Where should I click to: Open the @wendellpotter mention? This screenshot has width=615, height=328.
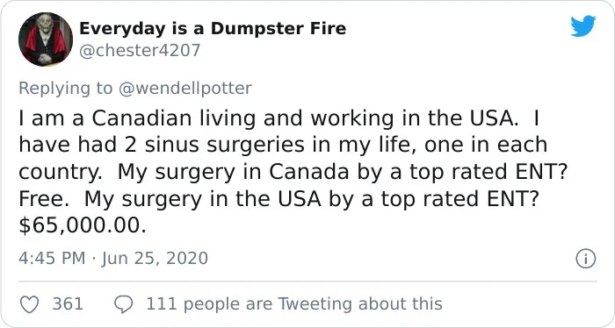[184, 88]
